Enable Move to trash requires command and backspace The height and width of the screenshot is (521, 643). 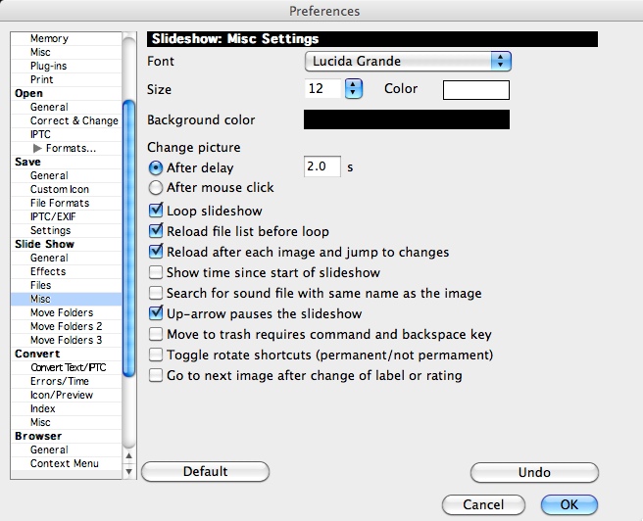(156, 334)
